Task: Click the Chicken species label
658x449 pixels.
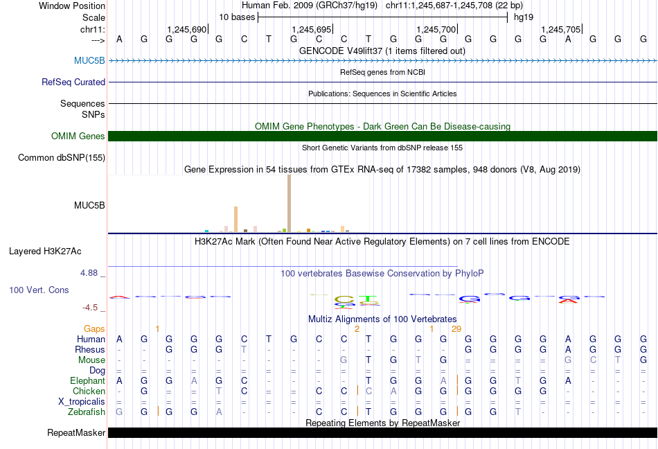Action: pyautogui.click(x=89, y=391)
